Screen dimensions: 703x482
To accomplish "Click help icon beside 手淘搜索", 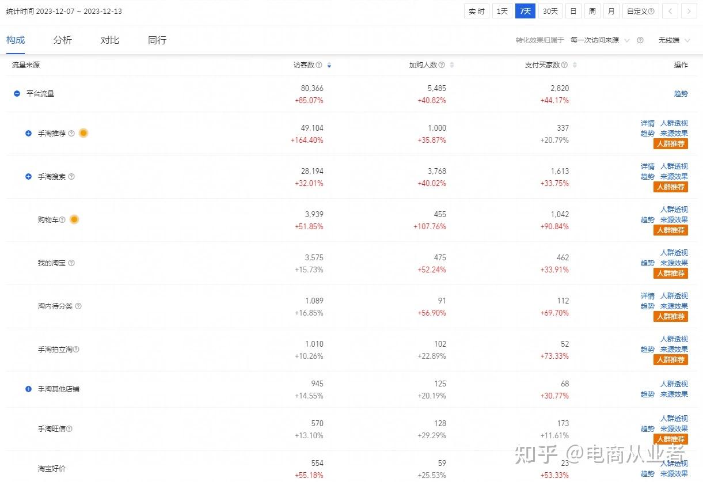I will (x=71, y=177).
